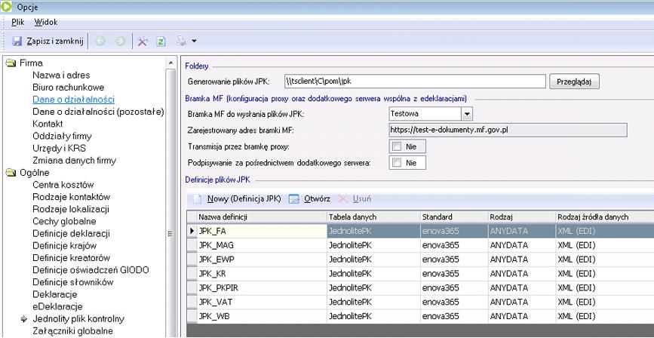Click the Tabela danych column header
The image size is (654, 338).
[x=373, y=217]
